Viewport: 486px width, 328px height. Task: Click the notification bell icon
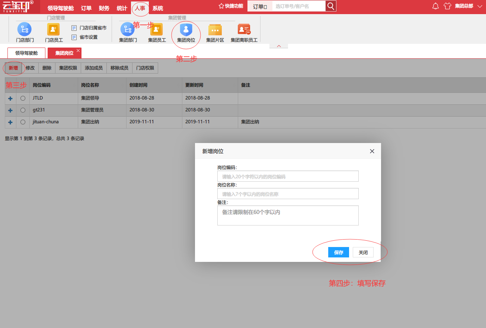click(x=436, y=6)
